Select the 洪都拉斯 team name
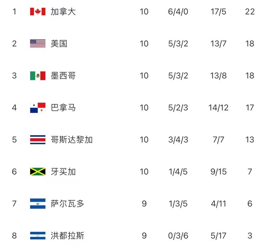This screenshot has height=250, width=265. tap(67, 236)
